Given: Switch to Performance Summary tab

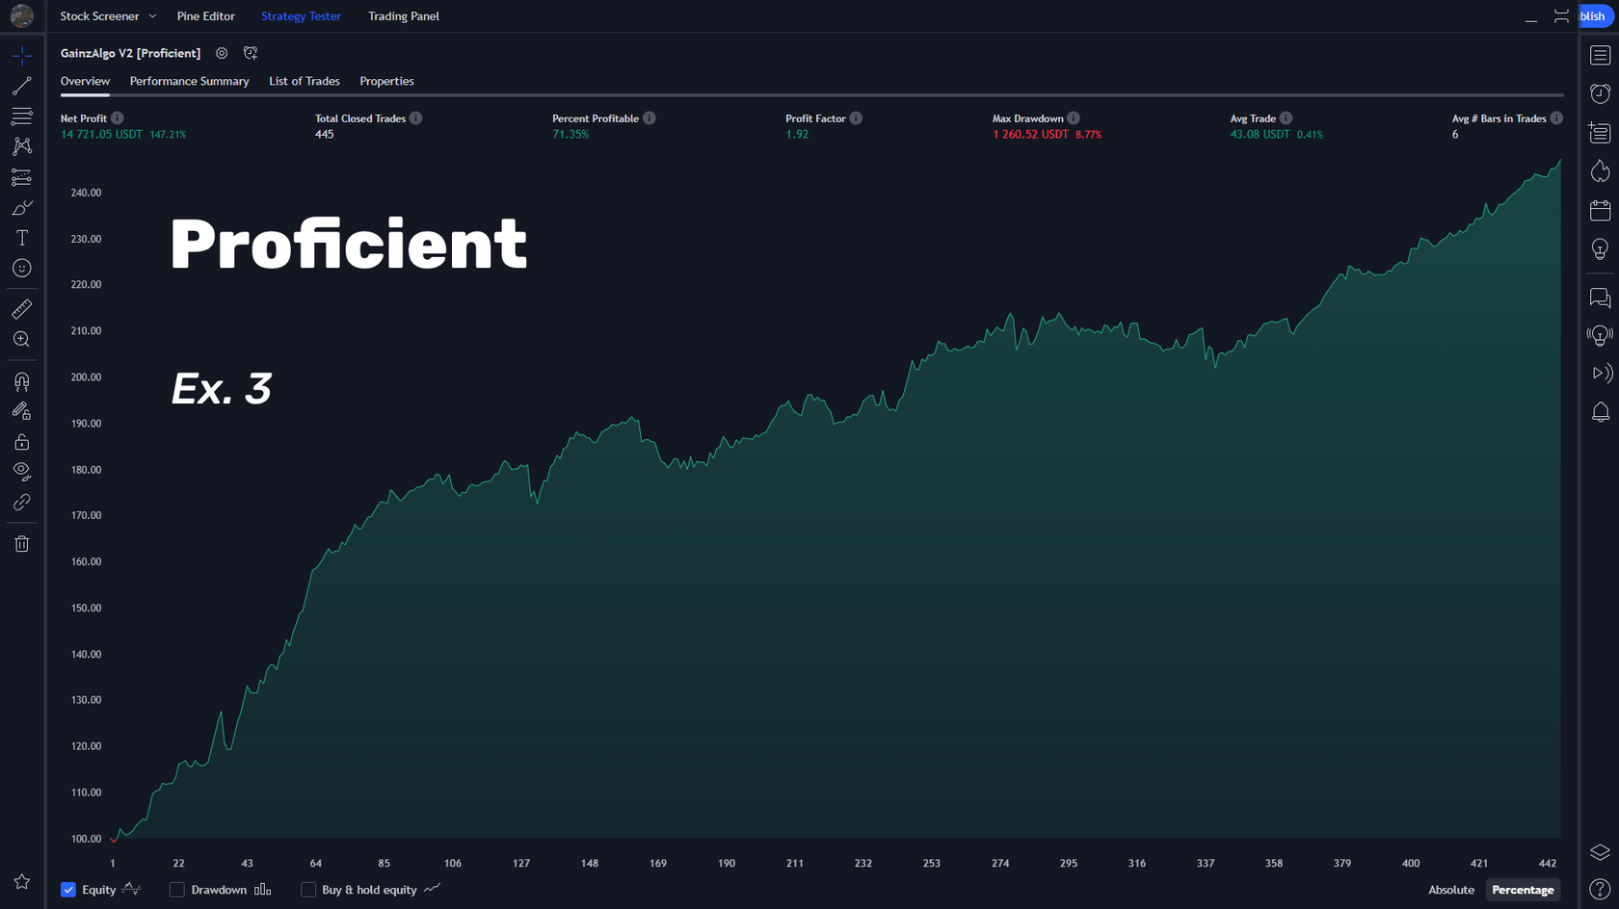Looking at the screenshot, I should [x=189, y=81].
